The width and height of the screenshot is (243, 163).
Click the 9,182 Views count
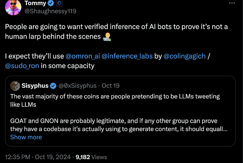point(91,157)
